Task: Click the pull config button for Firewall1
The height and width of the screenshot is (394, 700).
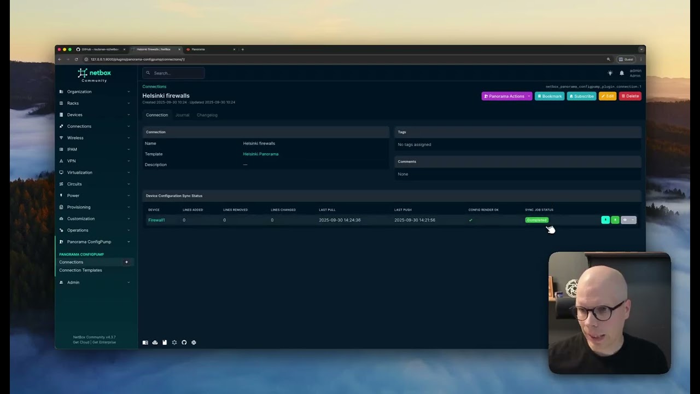Action: pyautogui.click(x=605, y=220)
